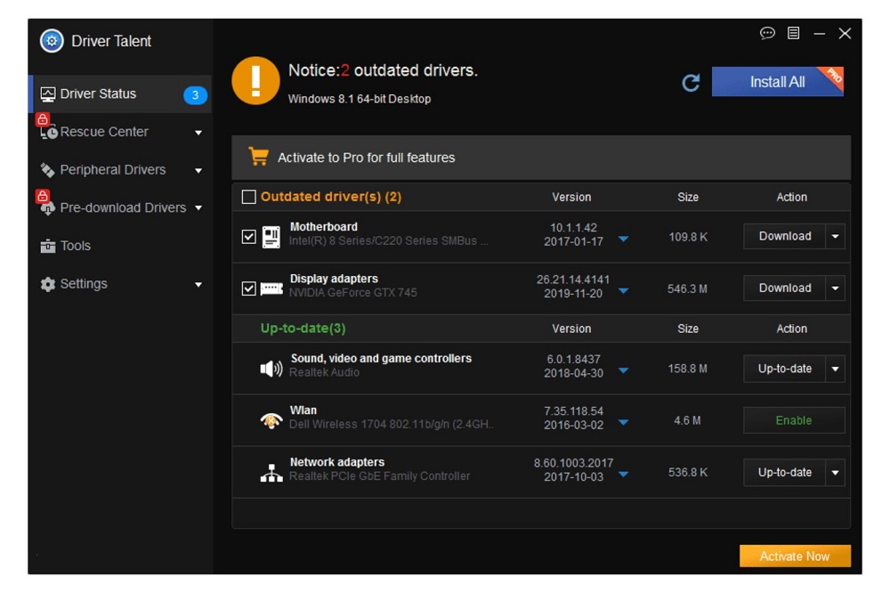The width and height of the screenshot is (890, 593).
Task: Click the Up-to-date(3) section header
Action: (303, 329)
